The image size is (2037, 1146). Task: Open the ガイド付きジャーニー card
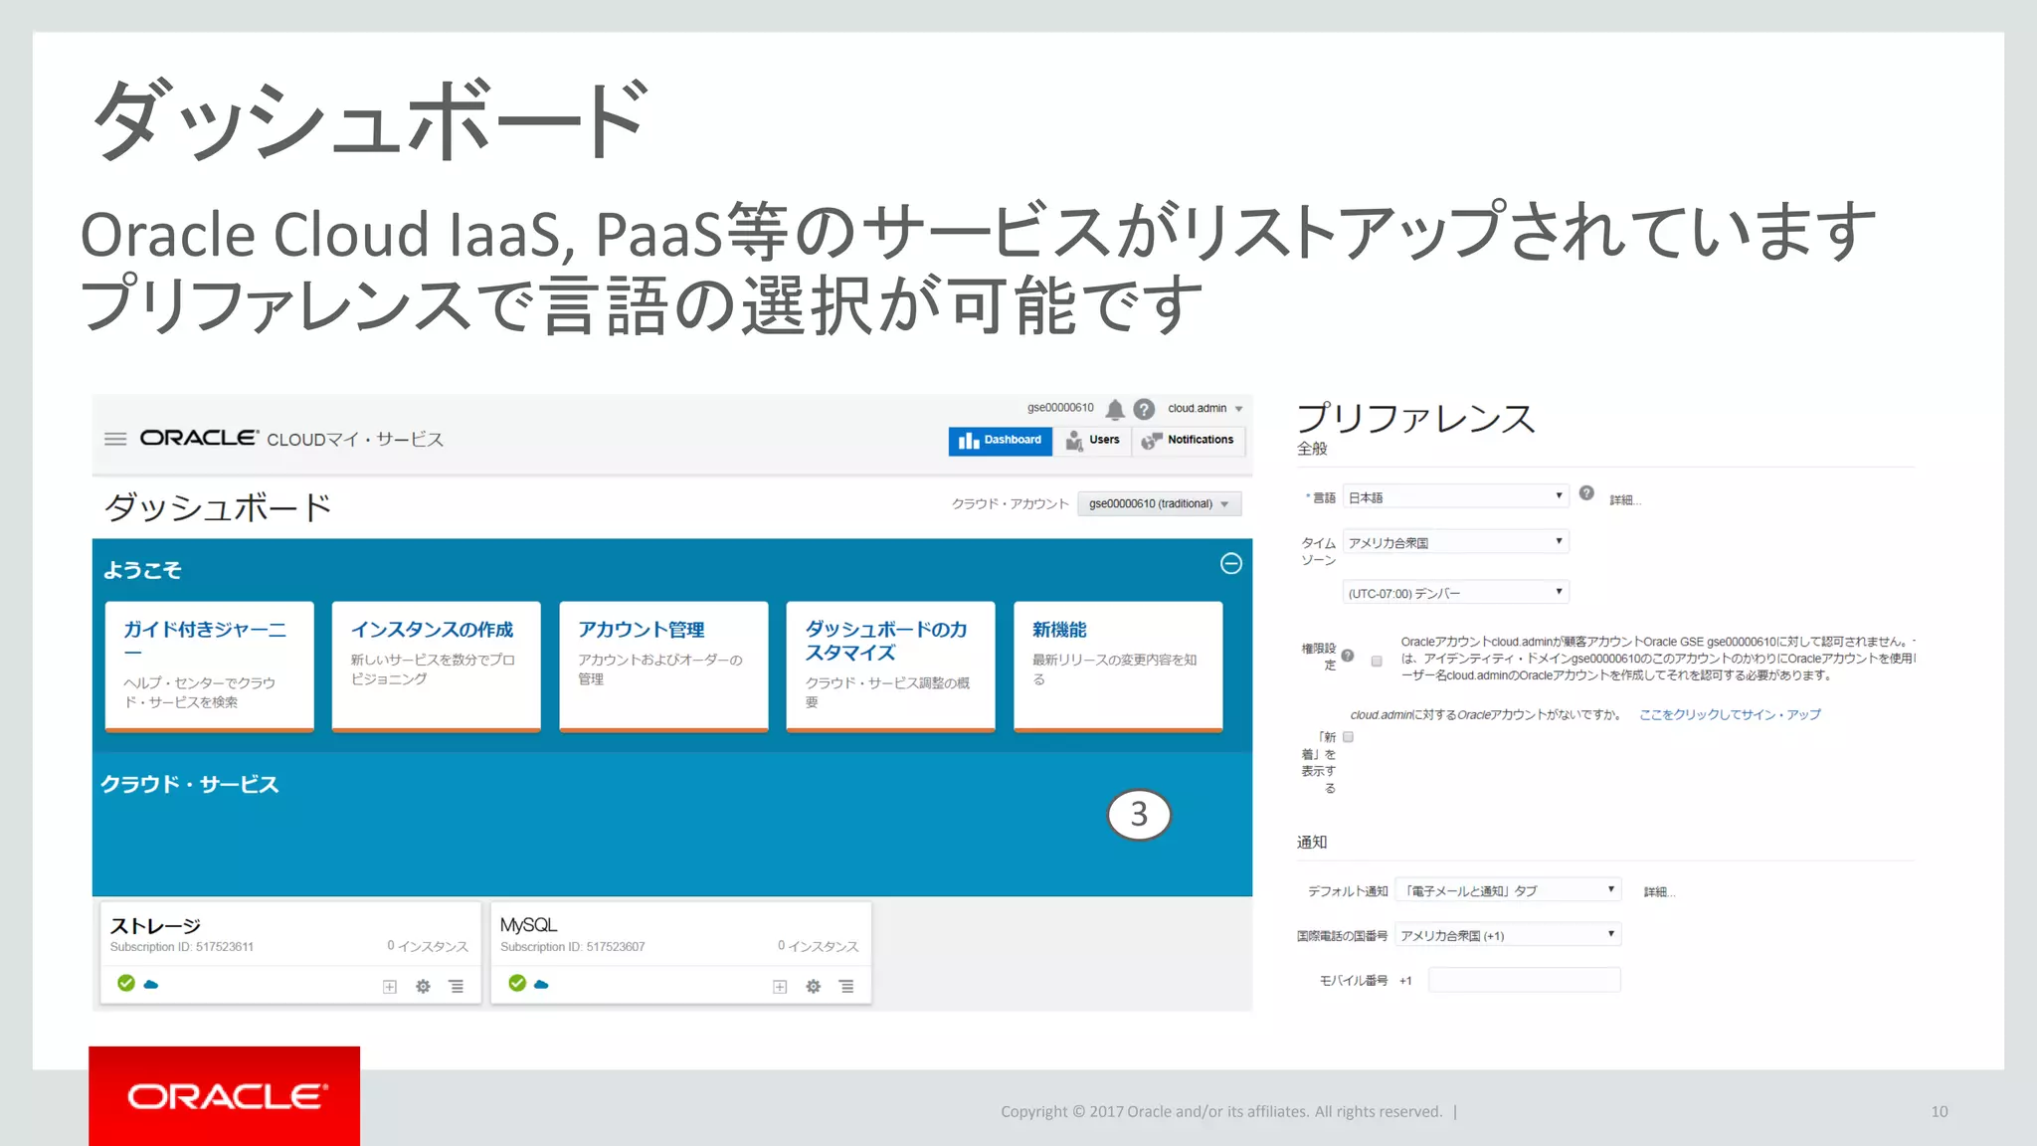210,666
